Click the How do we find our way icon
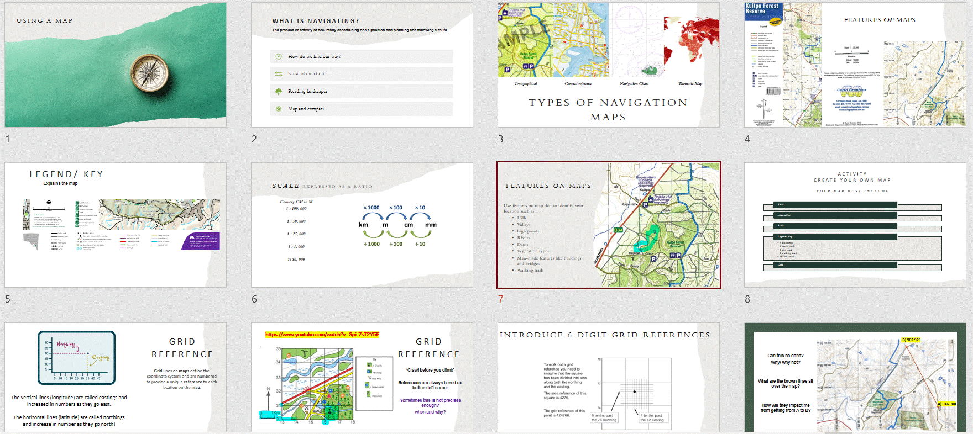This screenshot has width=973, height=434. pyautogui.click(x=279, y=56)
